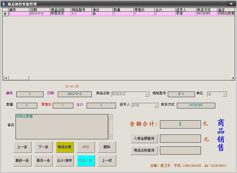This screenshot has width=237, height=173.
Task: Click grid cell 盒 in 单位 column
Action: [x=102, y=14]
